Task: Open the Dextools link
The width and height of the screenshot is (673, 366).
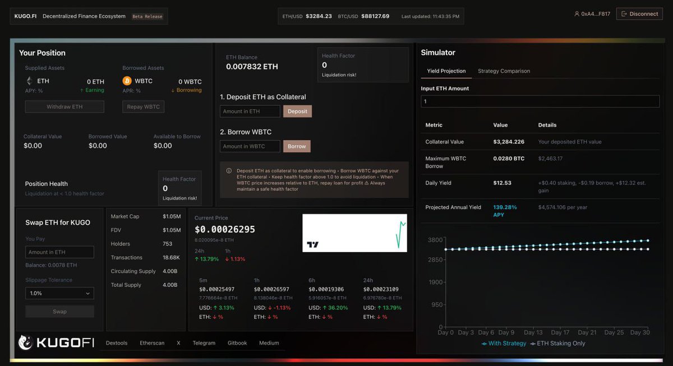Action: pyautogui.click(x=117, y=343)
